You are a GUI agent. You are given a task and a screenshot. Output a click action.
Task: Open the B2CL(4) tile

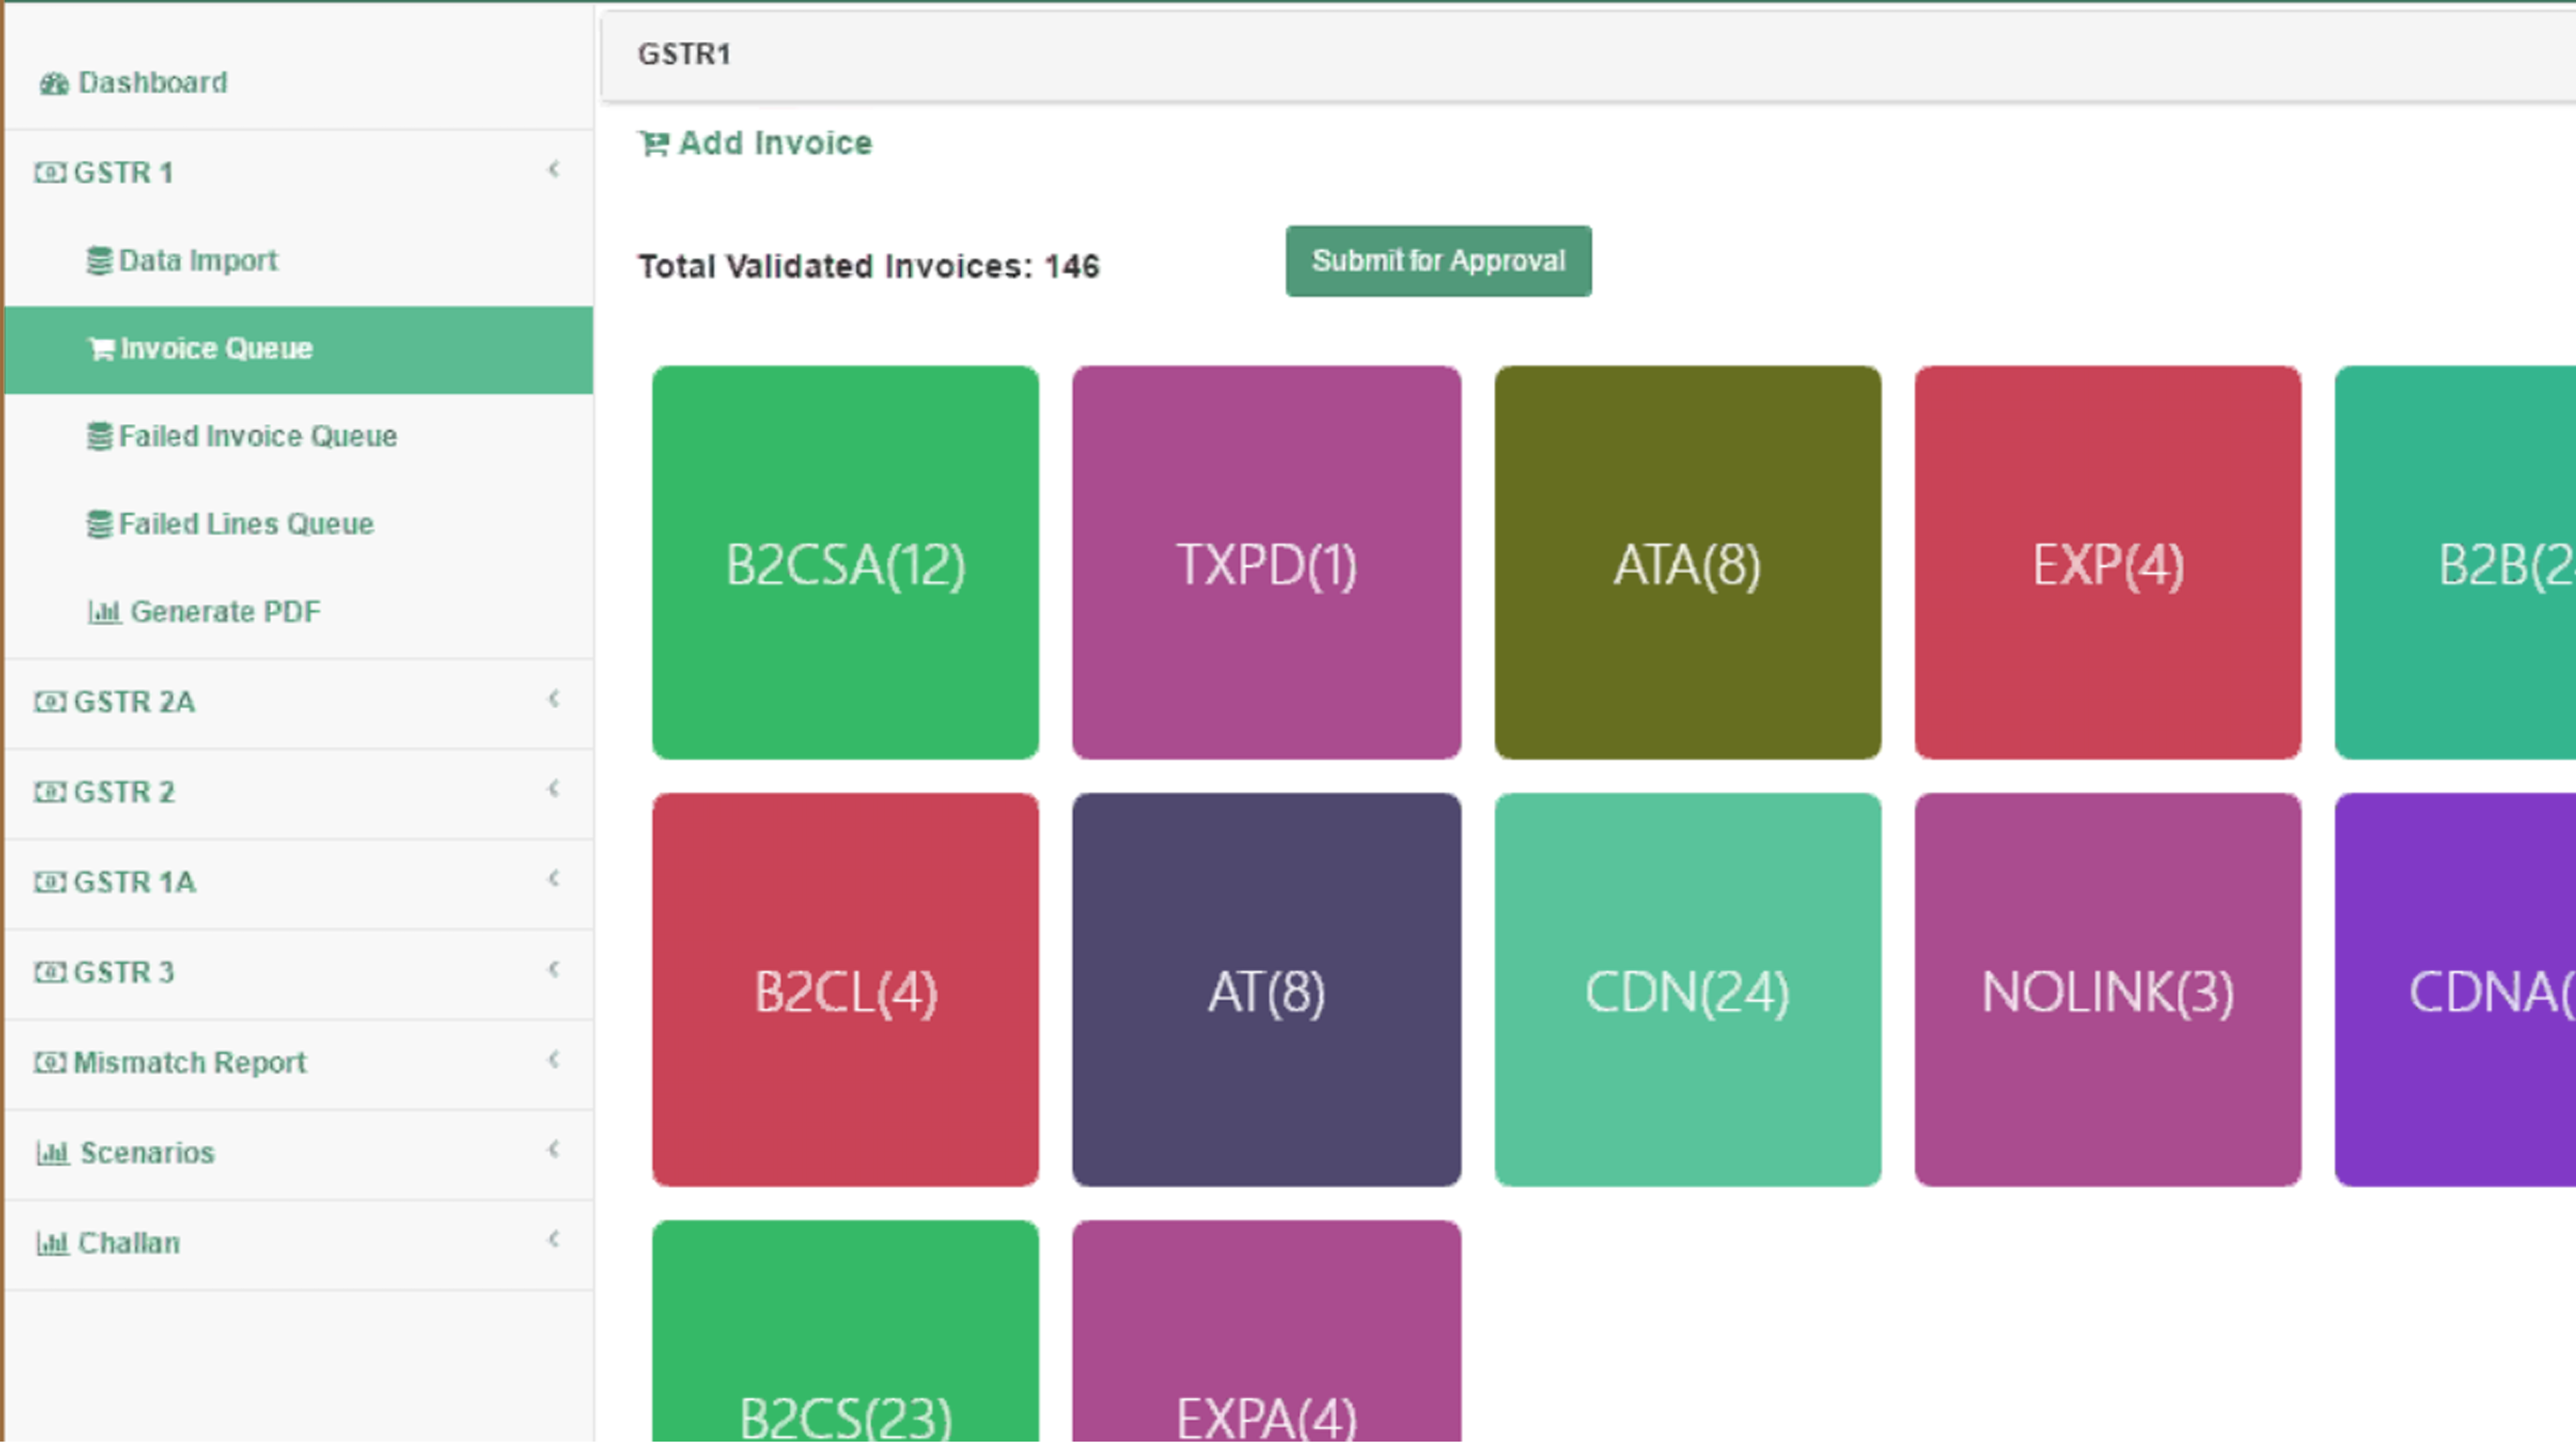pyautogui.click(x=845, y=990)
